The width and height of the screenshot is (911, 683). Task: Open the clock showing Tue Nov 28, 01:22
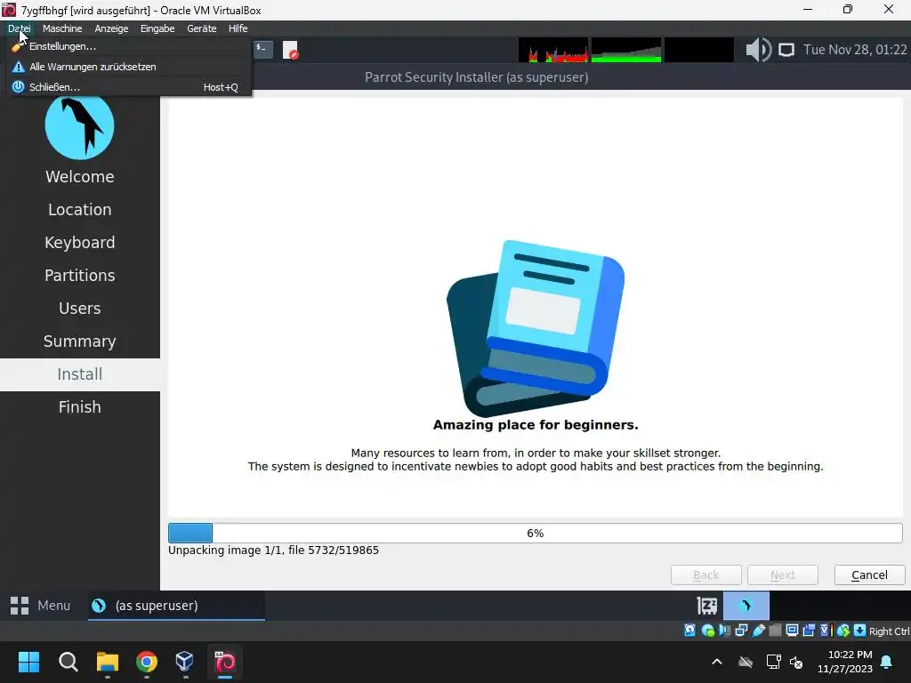click(x=855, y=50)
